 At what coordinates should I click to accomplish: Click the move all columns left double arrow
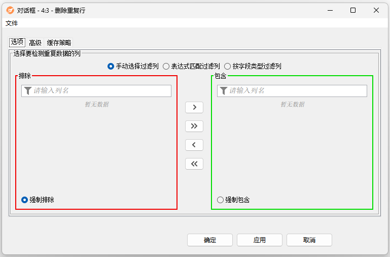[x=194, y=164]
